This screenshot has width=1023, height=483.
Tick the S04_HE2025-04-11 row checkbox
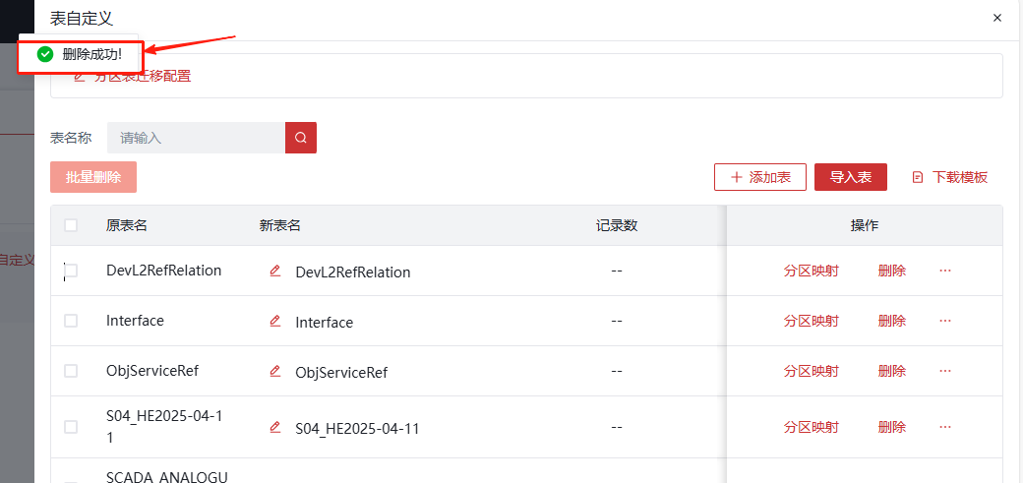(71, 427)
